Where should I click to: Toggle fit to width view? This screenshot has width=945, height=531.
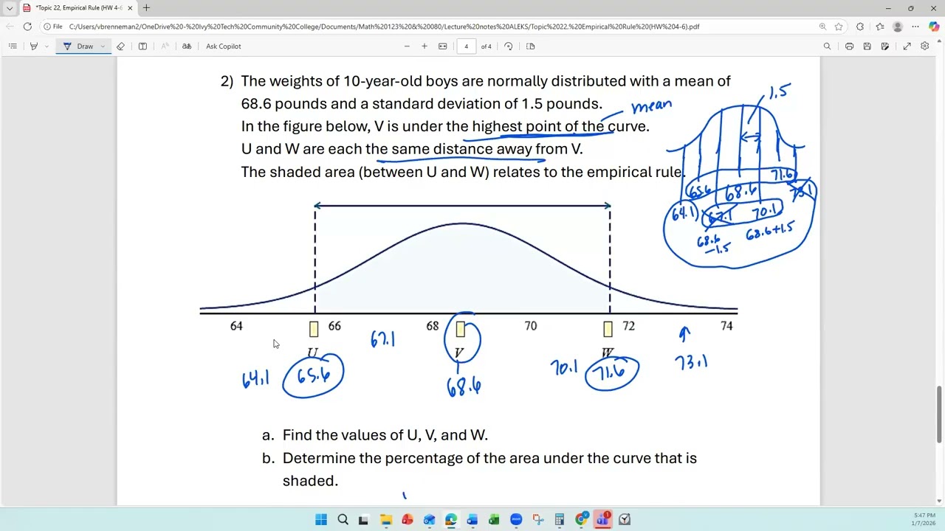(x=442, y=46)
